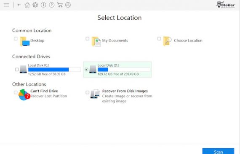Go to the Home screen icon

[x=27, y=5]
